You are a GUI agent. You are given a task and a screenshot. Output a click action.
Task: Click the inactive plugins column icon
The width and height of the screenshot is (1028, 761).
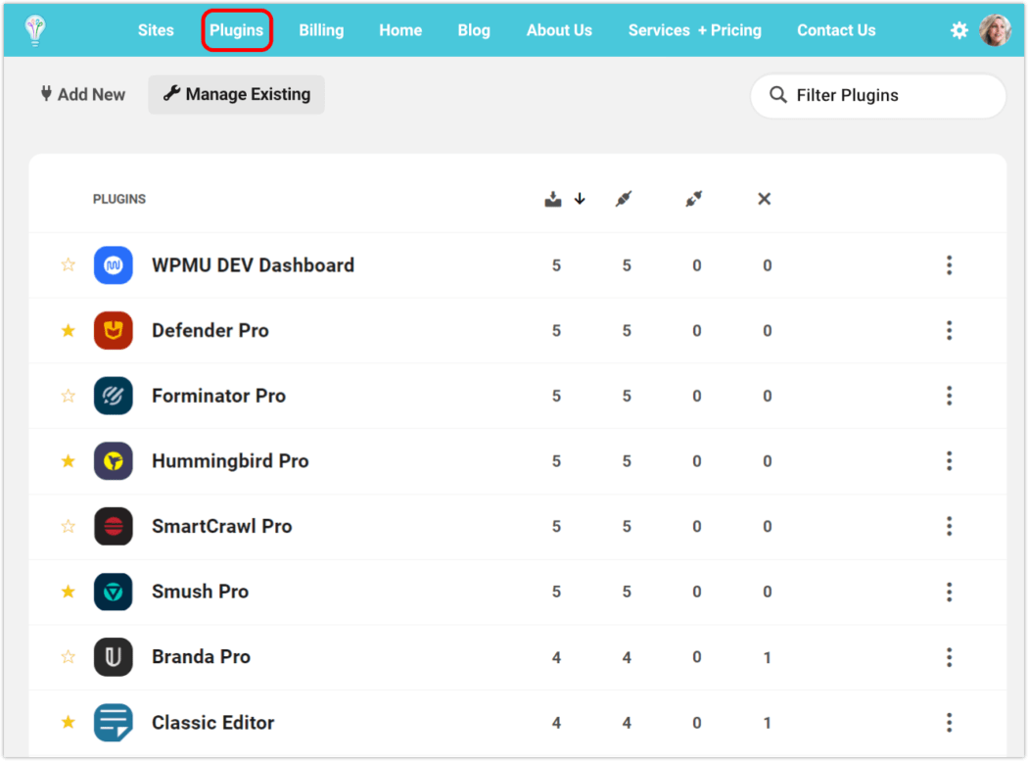693,199
